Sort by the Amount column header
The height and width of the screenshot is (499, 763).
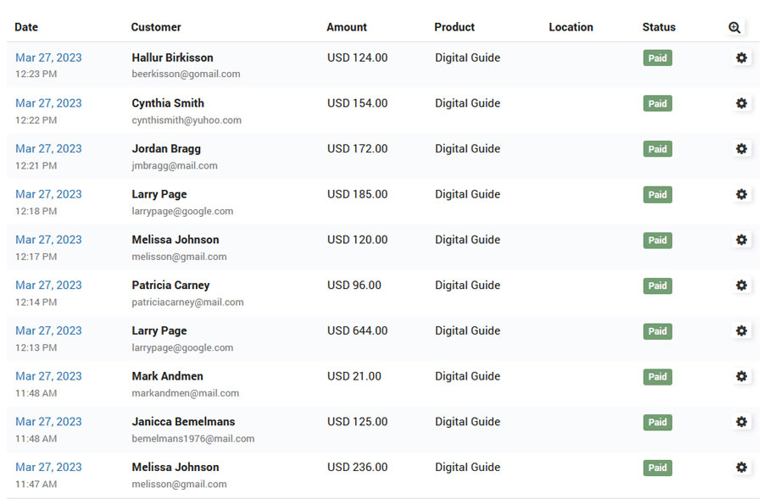pyautogui.click(x=347, y=27)
